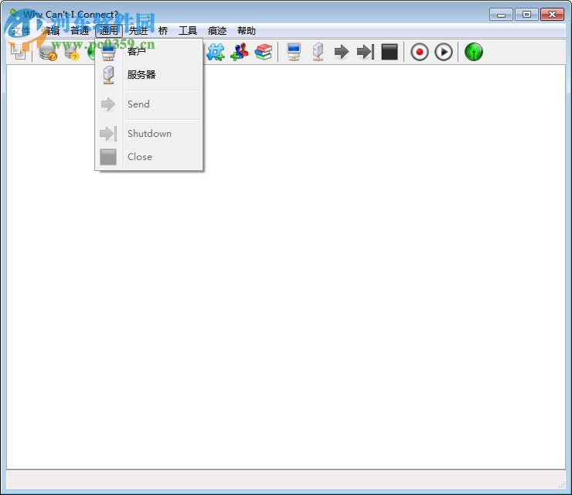The width and height of the screenshot is (572, 495).
Task: Open the 先进 menu
Action: pos(138,31)
